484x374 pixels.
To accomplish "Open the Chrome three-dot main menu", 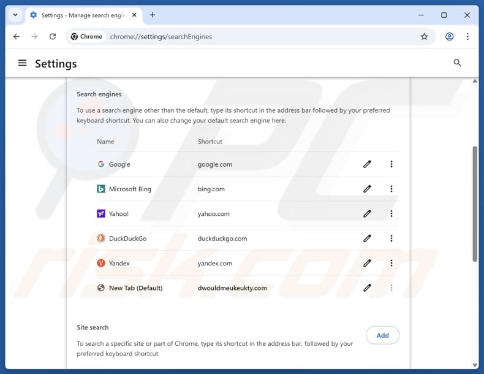I will tap(467, 36).
